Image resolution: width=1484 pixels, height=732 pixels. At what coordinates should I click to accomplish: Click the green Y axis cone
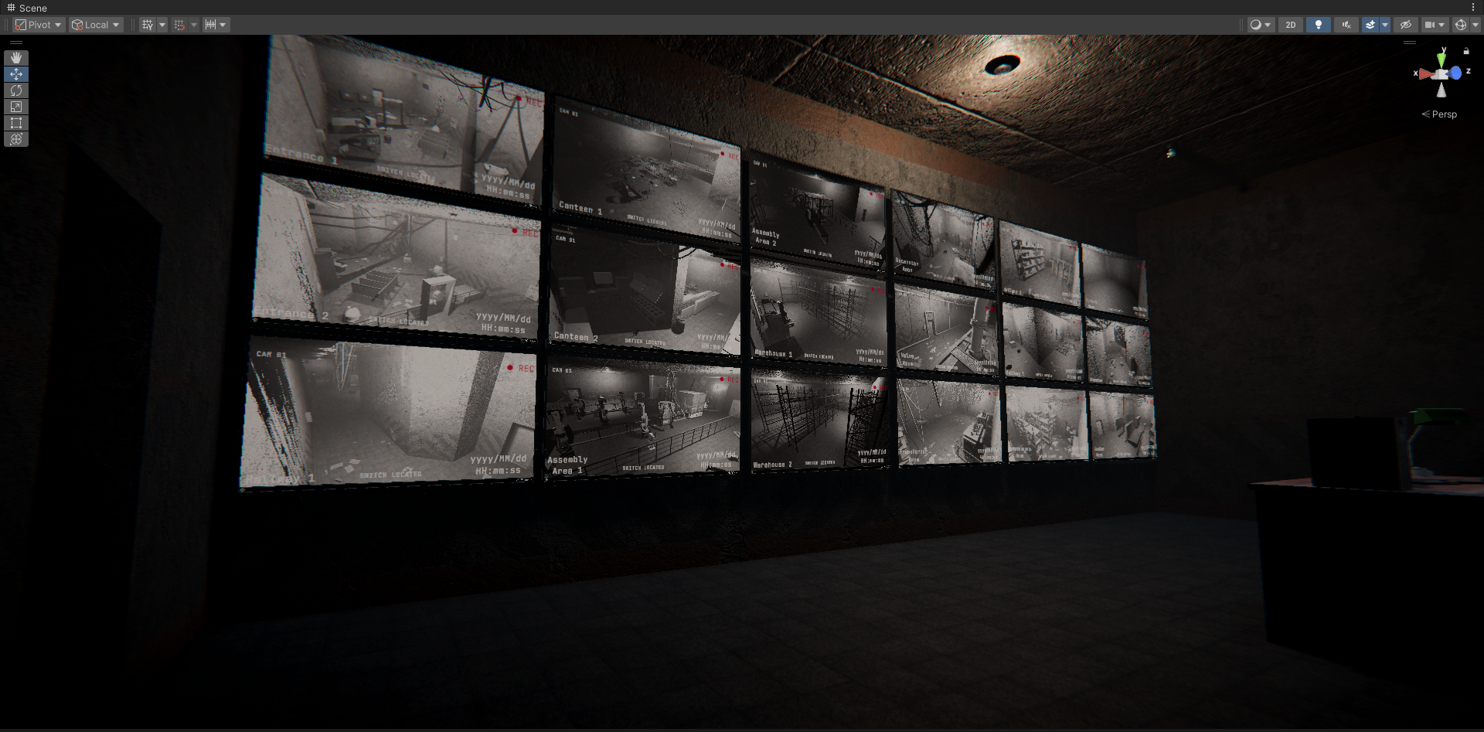1441,59
